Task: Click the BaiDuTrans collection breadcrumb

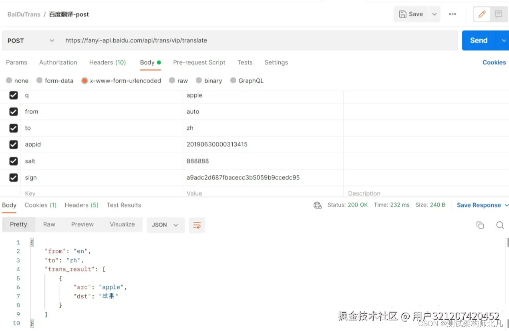Action: click(x=24, y=14)
